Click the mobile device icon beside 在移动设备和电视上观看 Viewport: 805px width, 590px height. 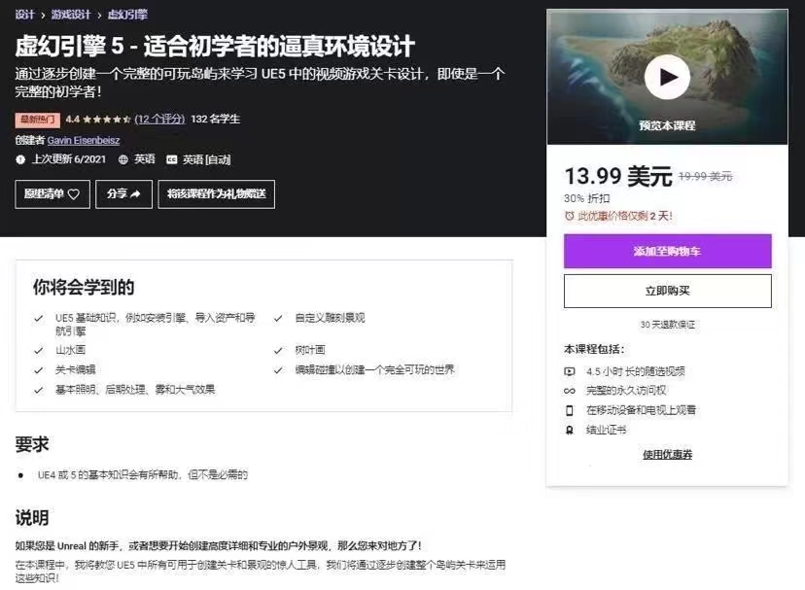click(x=570, y=410)
